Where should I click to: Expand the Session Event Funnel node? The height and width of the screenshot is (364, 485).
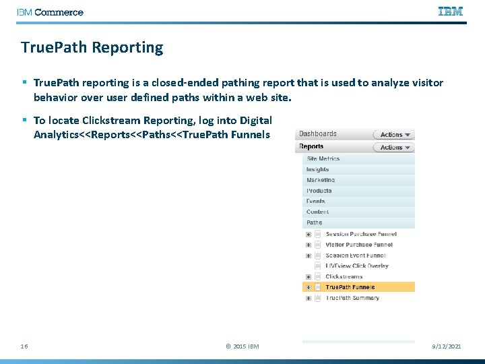pos(309,255)
